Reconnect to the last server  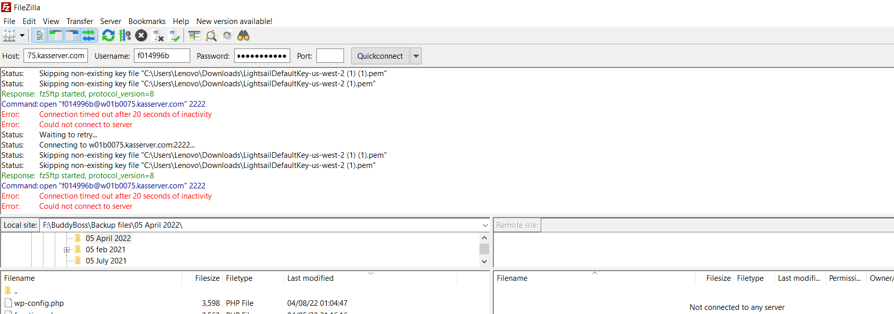point(174,36)
